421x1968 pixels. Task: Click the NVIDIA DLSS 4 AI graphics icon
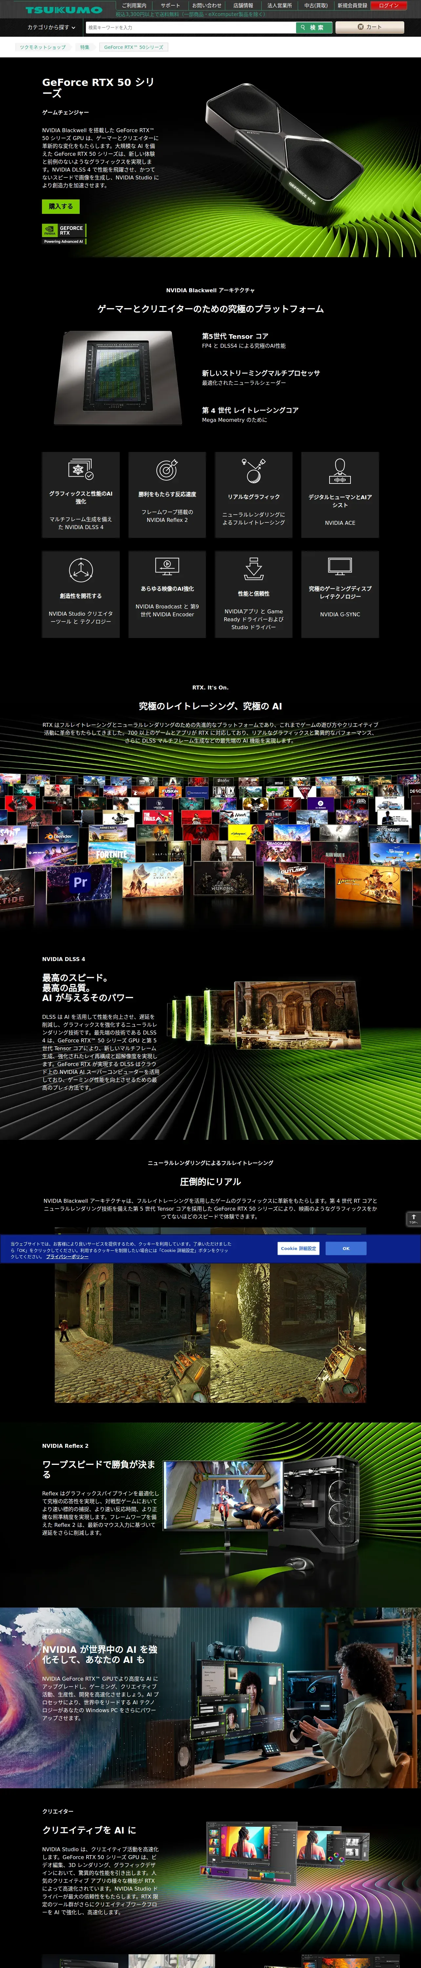pyautogui.click(x=81, y=470)
